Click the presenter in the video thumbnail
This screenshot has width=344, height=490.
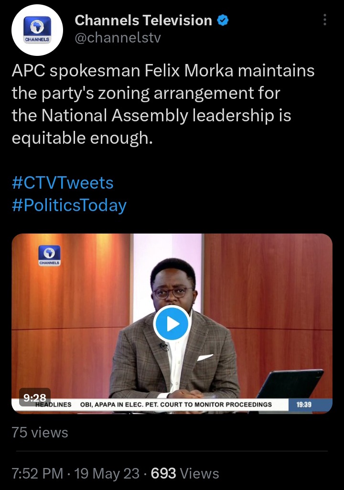[173, 328]
